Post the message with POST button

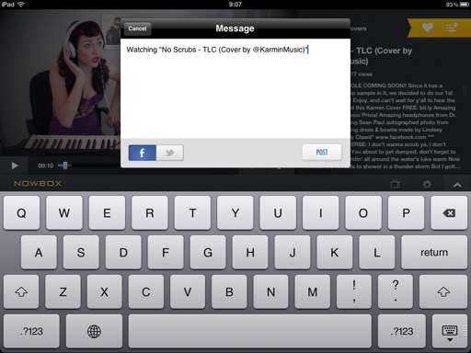[322, 153]
